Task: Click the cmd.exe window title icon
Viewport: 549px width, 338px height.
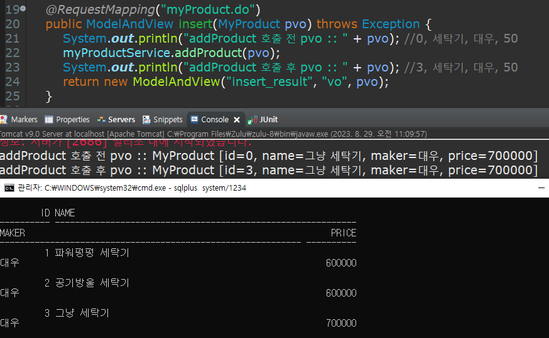Action: point(9,188)
